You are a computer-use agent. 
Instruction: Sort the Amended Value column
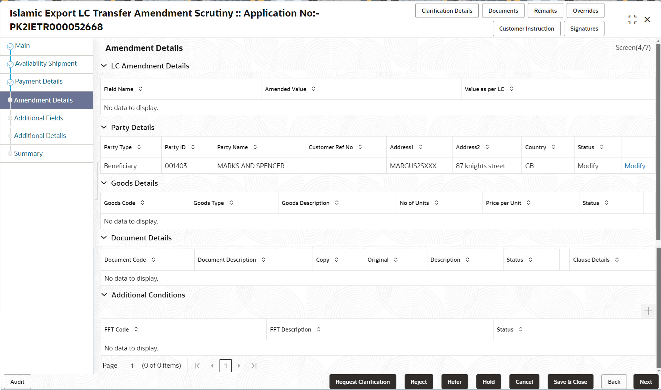(x=313, y=89)
